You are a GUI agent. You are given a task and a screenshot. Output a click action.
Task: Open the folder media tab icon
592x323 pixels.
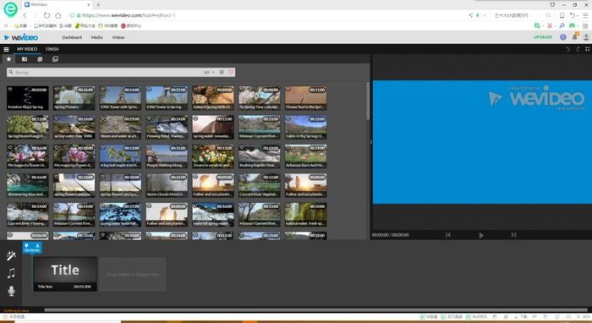tap(25, 59)
